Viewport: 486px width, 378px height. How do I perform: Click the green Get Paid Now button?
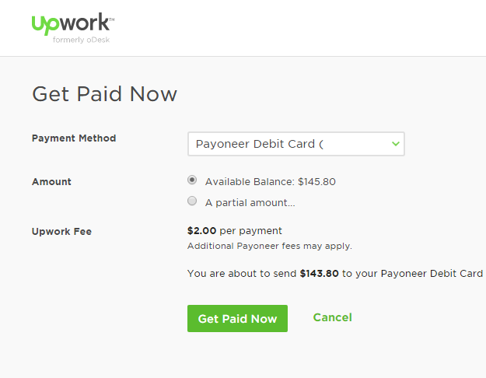237,318
